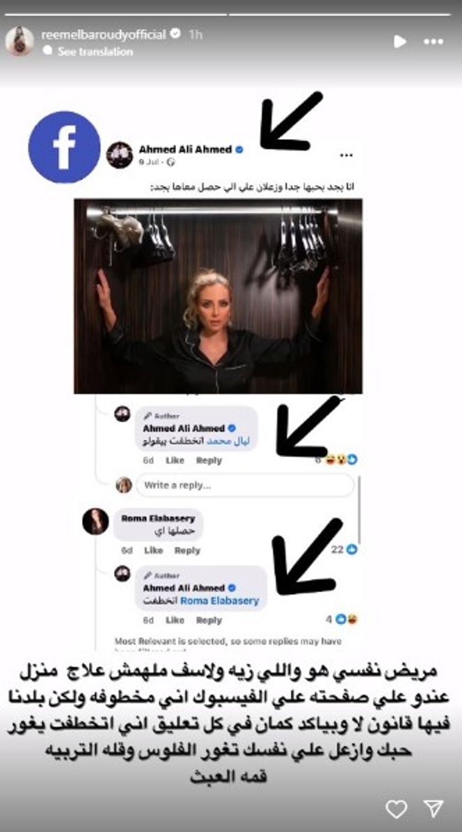462x832 pixels.
Task: Open the Ahmed Ali Ahmed post author name
Action: point(185,149)
